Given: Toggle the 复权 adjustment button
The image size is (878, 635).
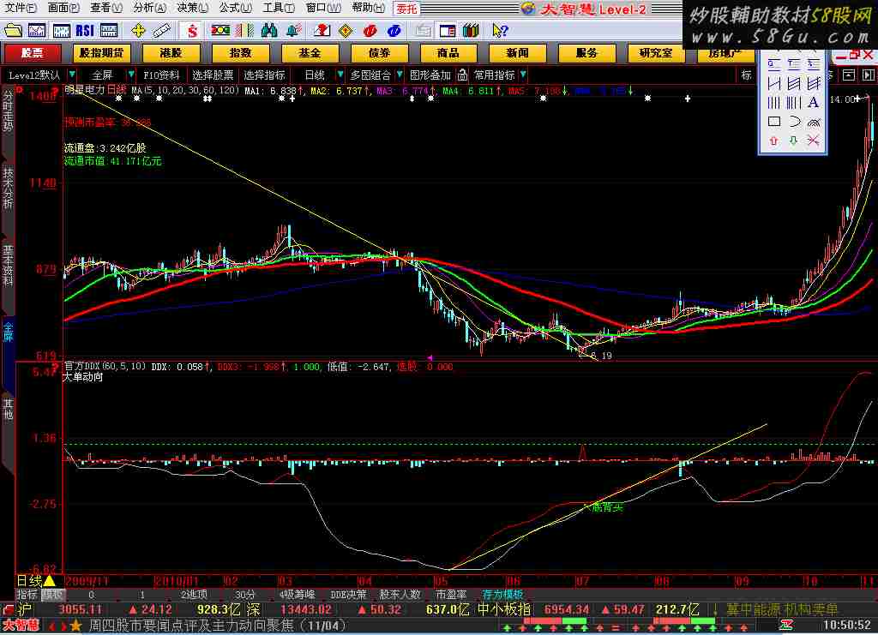Looking at the screenshot, I should click(x=53, y=594).
